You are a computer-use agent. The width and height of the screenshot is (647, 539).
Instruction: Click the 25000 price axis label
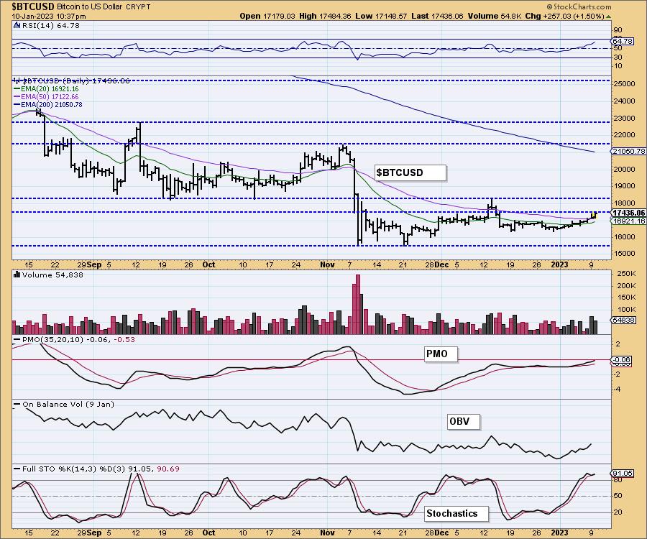pyautogui.click(x=624, y=83)
